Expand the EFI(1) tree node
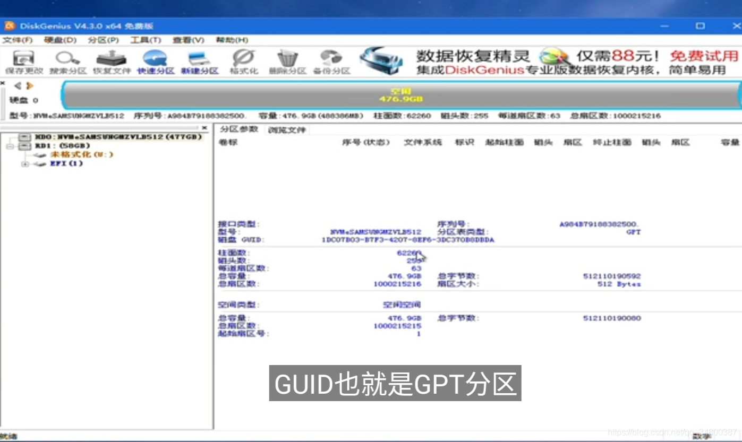 tap(25, 164)
